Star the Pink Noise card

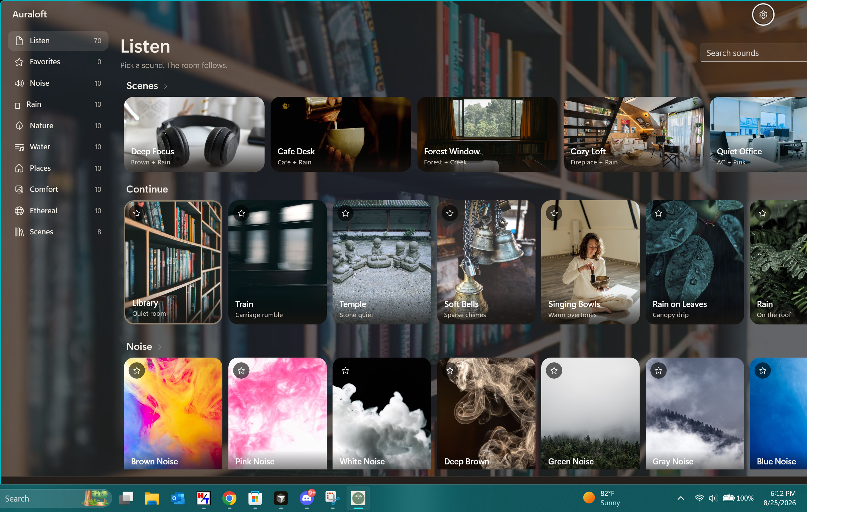click(241, 371)
